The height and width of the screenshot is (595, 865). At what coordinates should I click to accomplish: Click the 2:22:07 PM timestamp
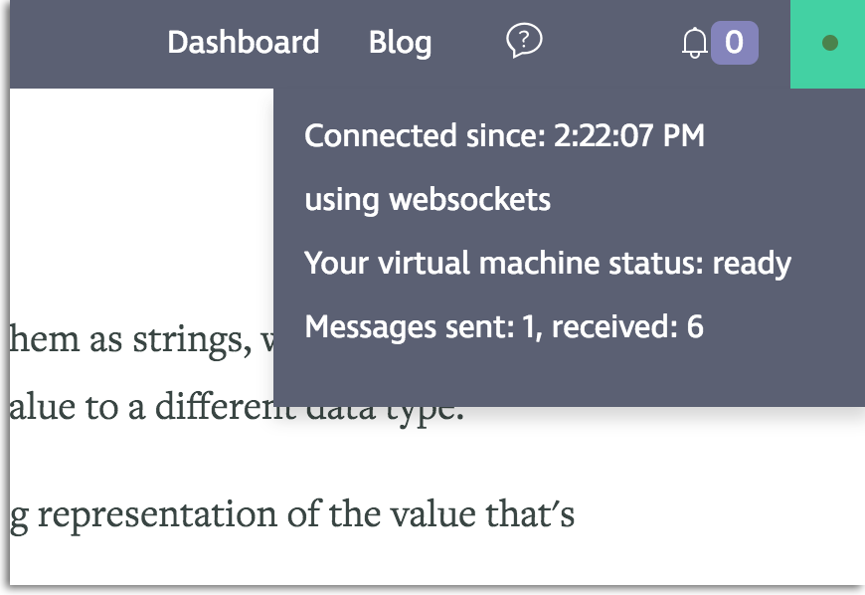point(626,135)
